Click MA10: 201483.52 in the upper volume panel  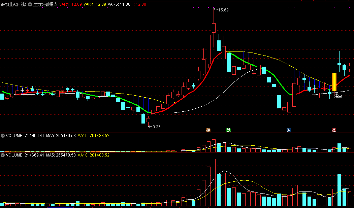93,136
